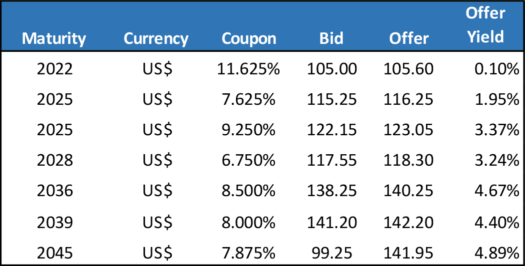
Task: Click the Offer Yield column header
Action: point(485,25)
